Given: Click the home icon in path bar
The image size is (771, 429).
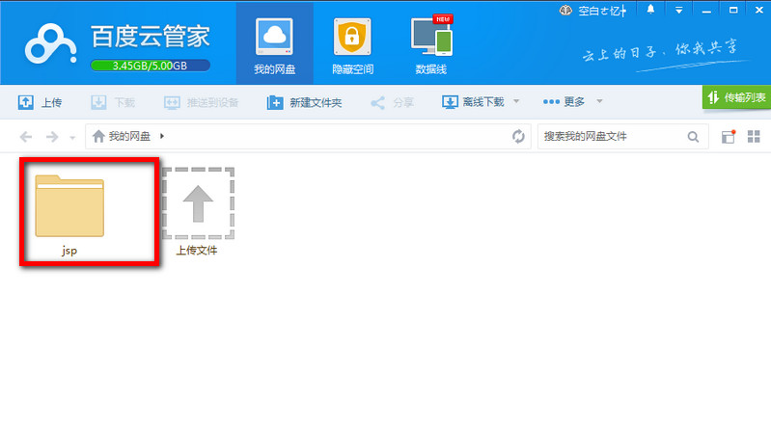Looking at the screenshot, I should pos(98,137).
